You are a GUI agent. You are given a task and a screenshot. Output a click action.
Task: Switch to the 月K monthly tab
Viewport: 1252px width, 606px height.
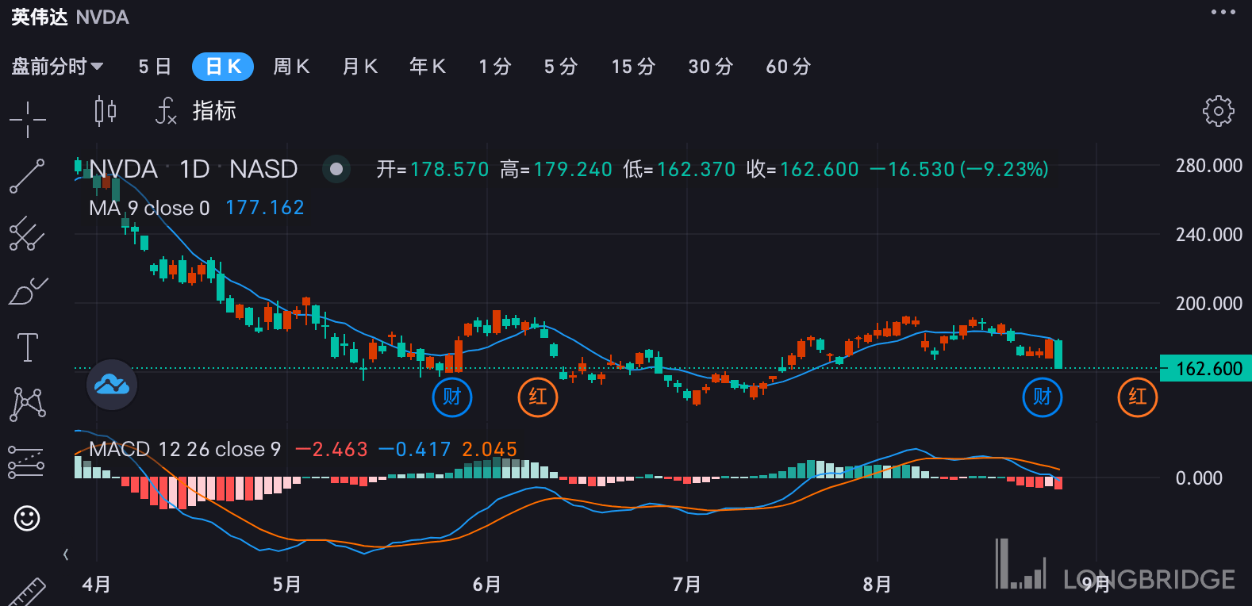click(359, 67)
